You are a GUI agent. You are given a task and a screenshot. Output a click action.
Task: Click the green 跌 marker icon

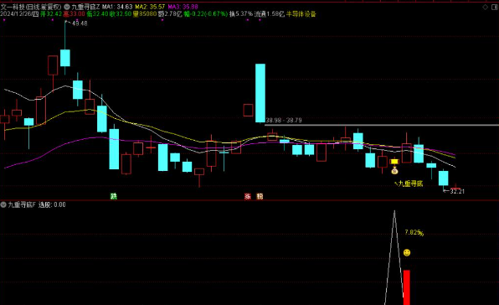[x=114, y=196]
